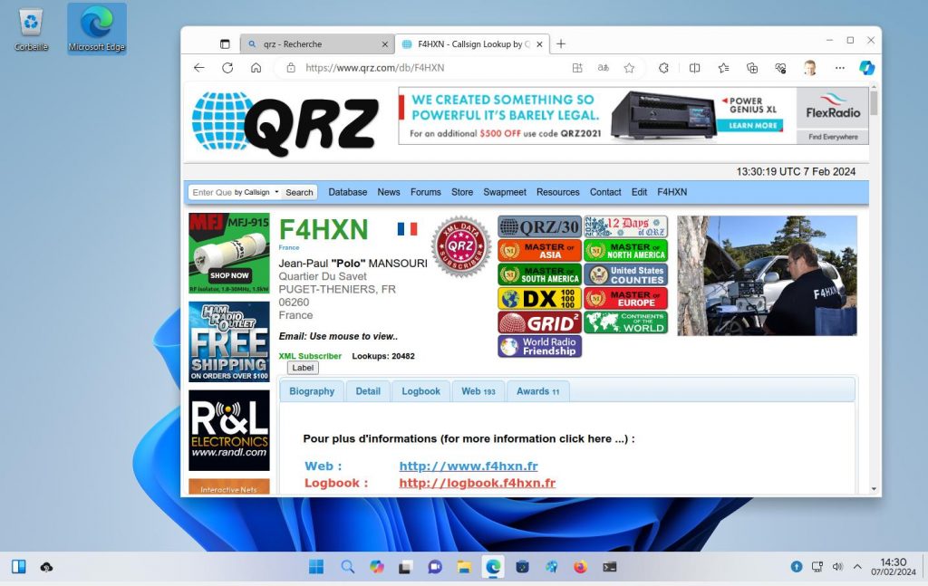Open the Windows Start button
The width and height of the screenshot is (928, 586).
316,567
